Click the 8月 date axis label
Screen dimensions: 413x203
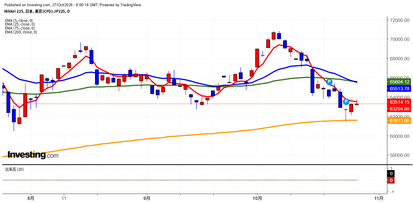click(31, 198)
